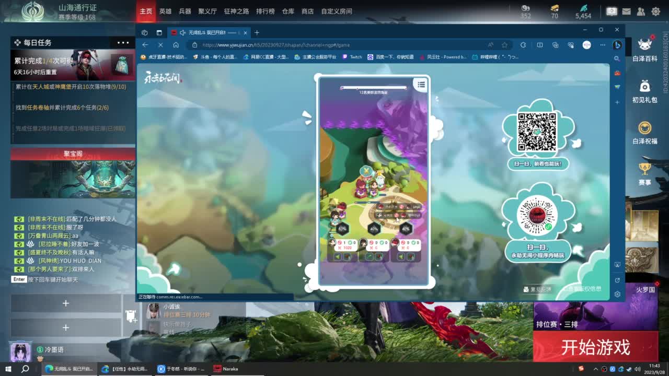Viewport: 669px width, 376px height.
Task: Open the Naraka mail envelope icon
Action: (626, 11)
